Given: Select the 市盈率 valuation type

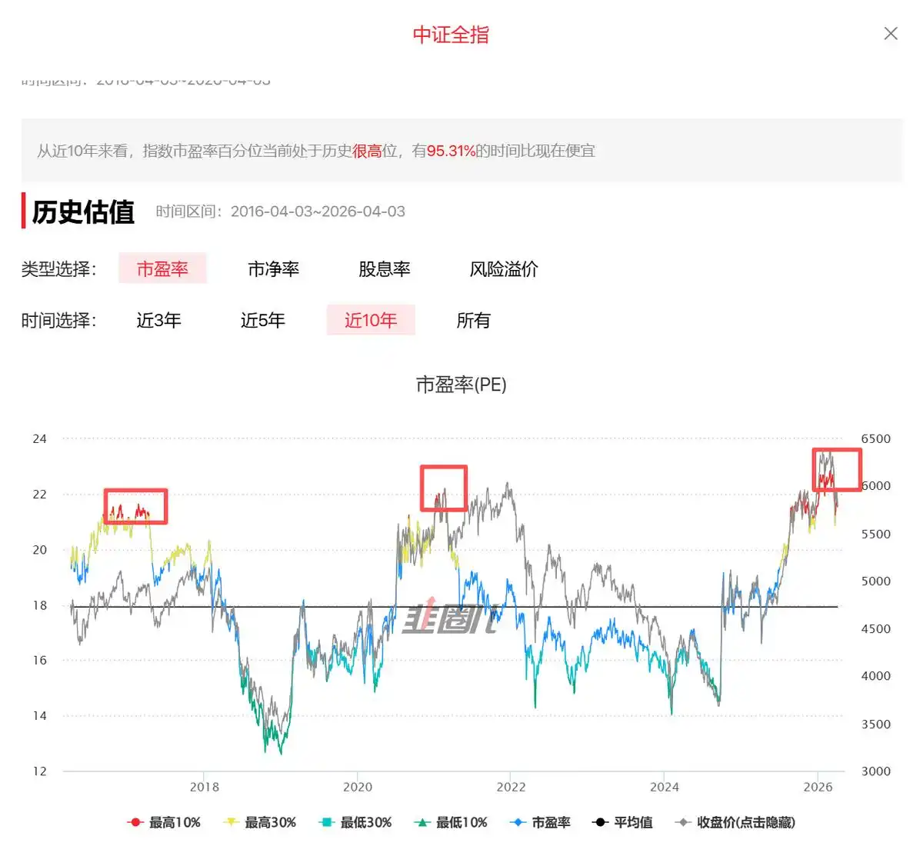Looking at the screenshot, I should tap(162, 268).
